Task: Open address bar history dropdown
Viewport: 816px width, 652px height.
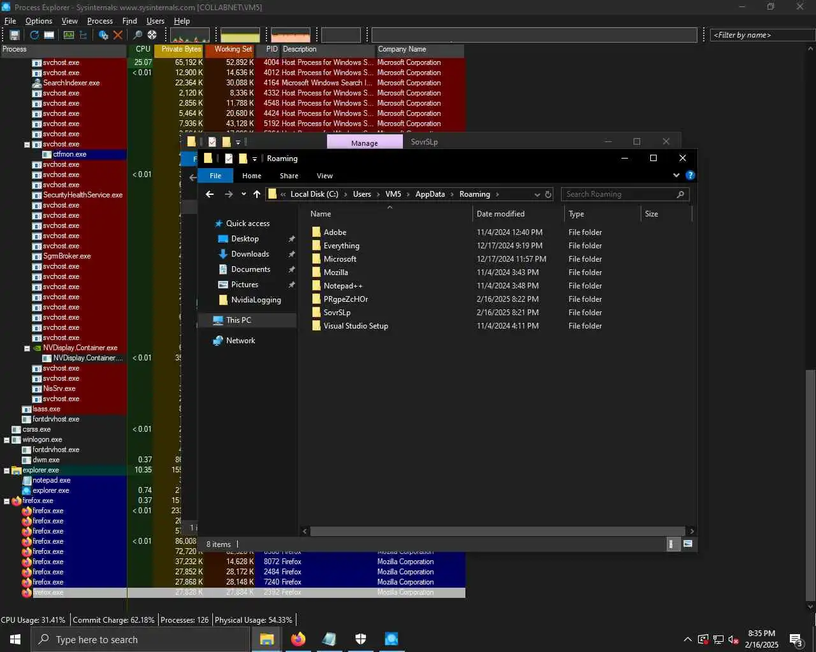Action: [x=537, y=194]
